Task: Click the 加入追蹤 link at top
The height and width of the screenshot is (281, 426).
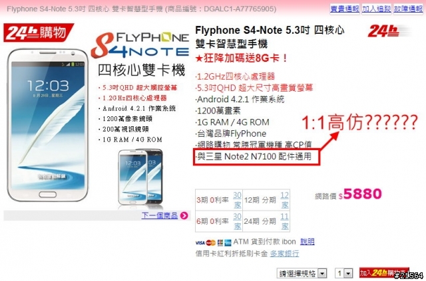Action: (x=376, y=9)
